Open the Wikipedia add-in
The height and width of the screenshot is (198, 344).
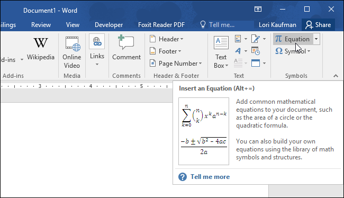(41, 49)
